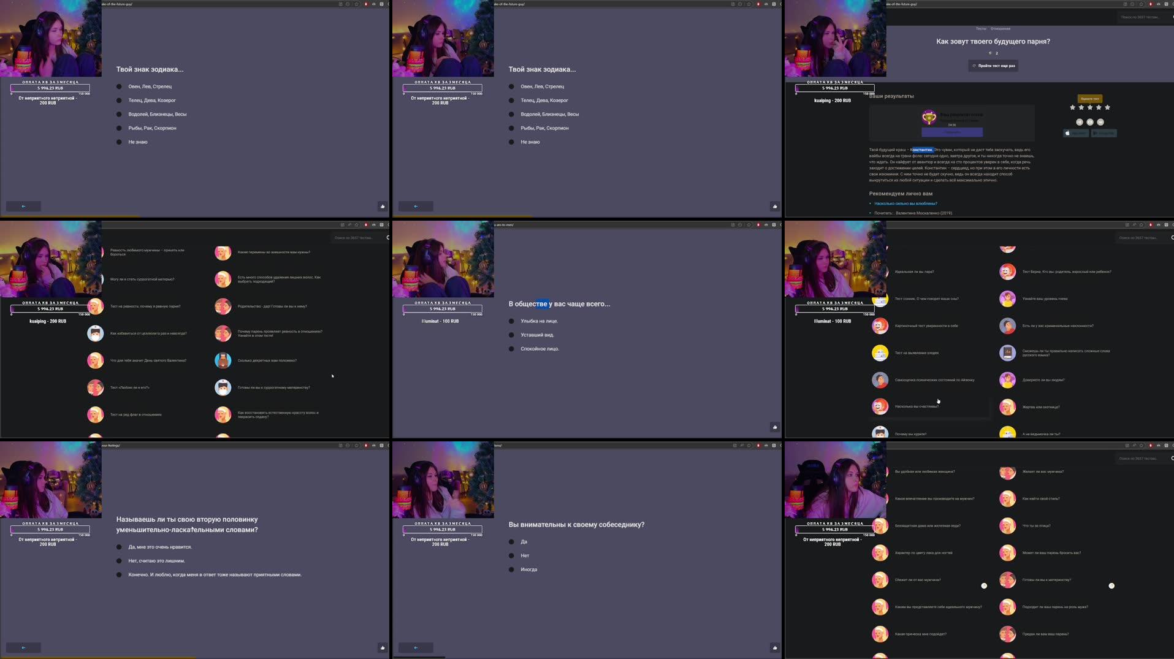The height and width of the screenshot is (659, 1174).
Task: Click the red recording indicator in the toolbar
Action: point(367,4)
